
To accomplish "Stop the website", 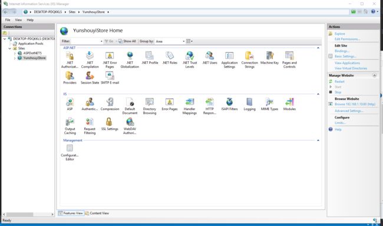I will tap(338, 92).
